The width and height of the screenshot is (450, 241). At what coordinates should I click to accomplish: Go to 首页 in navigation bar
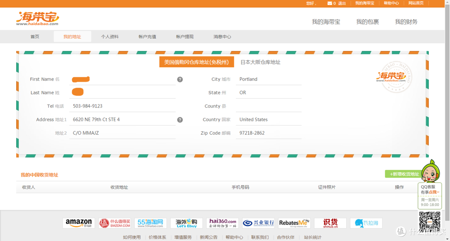coord(35,37)
